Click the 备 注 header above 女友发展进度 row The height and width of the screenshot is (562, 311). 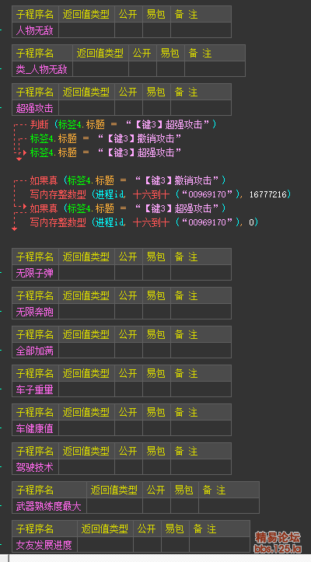coord(219,529)
